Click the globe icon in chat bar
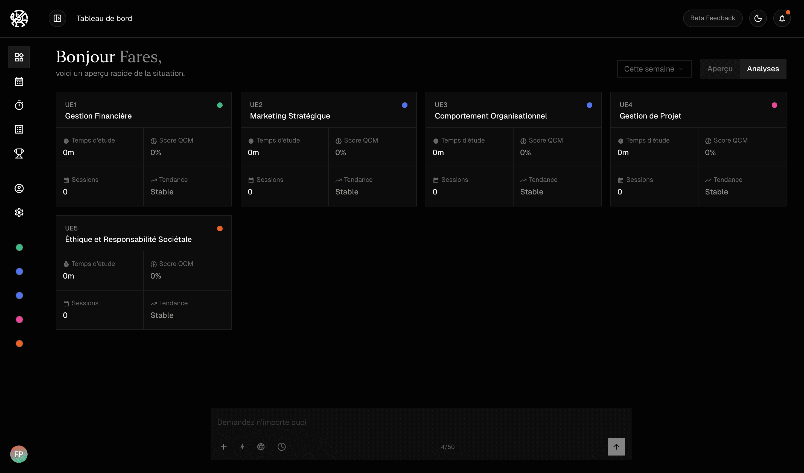This screenshot has height=473, width=804. (x=261, y=447)
